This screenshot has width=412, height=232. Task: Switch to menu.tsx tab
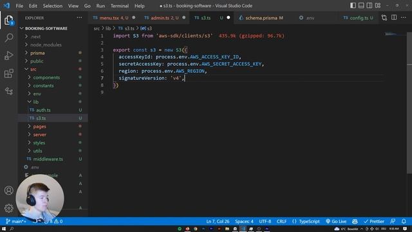point(114,17)
